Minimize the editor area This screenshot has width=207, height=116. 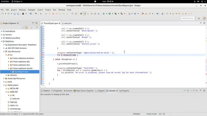[x=201, y=23]
